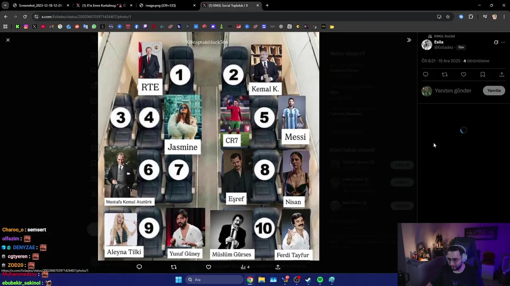This screenshot has height=286, width=510.
Task: Click the 'ÖS 8:21 · 19 Ara 2025' timestamp
Action: tap(441, 61)
